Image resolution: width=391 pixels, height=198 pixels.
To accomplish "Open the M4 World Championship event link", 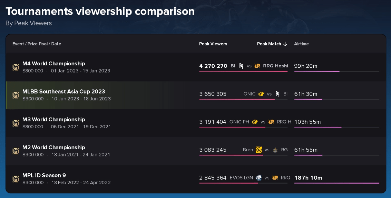I will coord(53,64).
